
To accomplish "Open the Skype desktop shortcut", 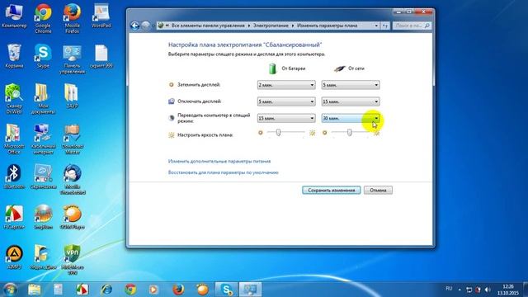I will [x=43, y=56].
